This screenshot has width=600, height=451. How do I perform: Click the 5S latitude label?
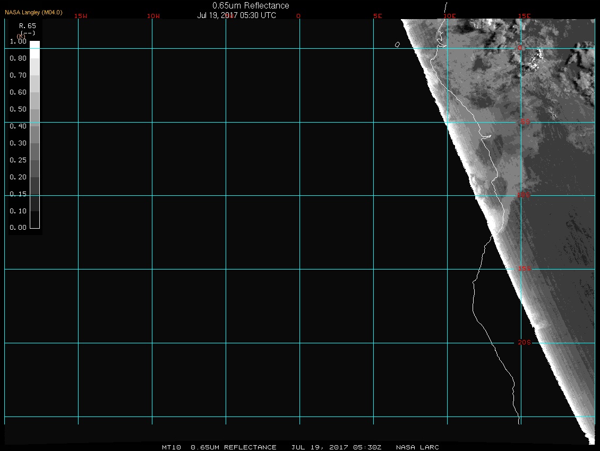point(525,122)
